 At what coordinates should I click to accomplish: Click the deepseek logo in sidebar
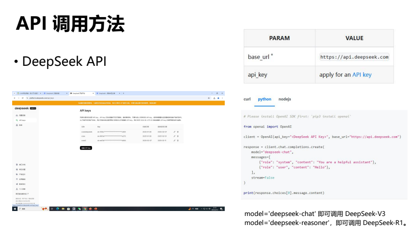(22, 108)
